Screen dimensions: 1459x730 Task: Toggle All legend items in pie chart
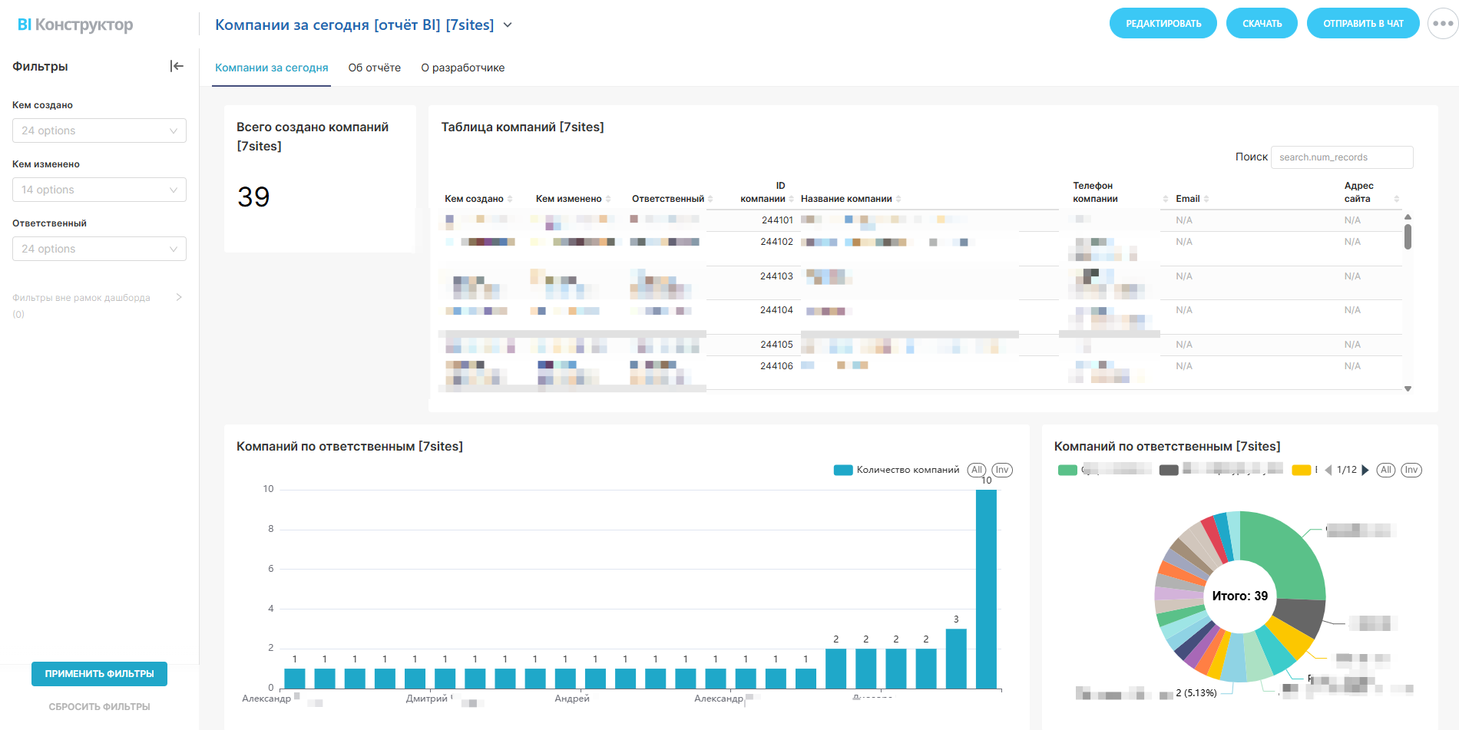point(1385,470)
